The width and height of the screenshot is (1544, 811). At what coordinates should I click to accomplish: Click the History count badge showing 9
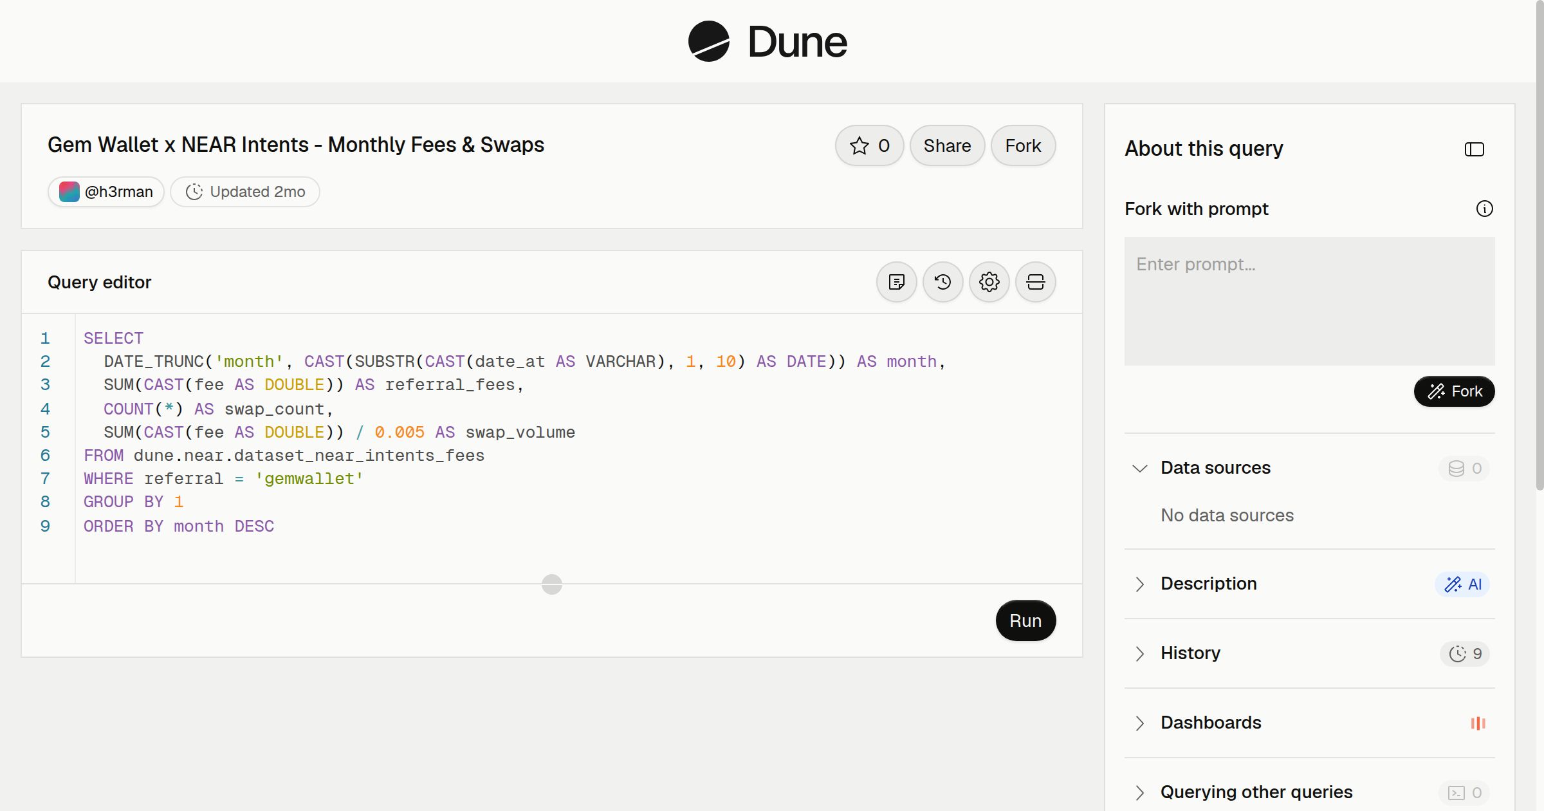1465,654
